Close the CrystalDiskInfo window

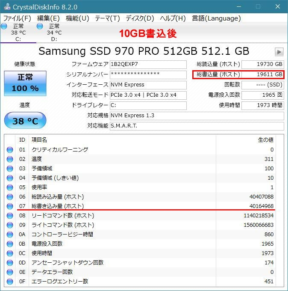(278, 6)
